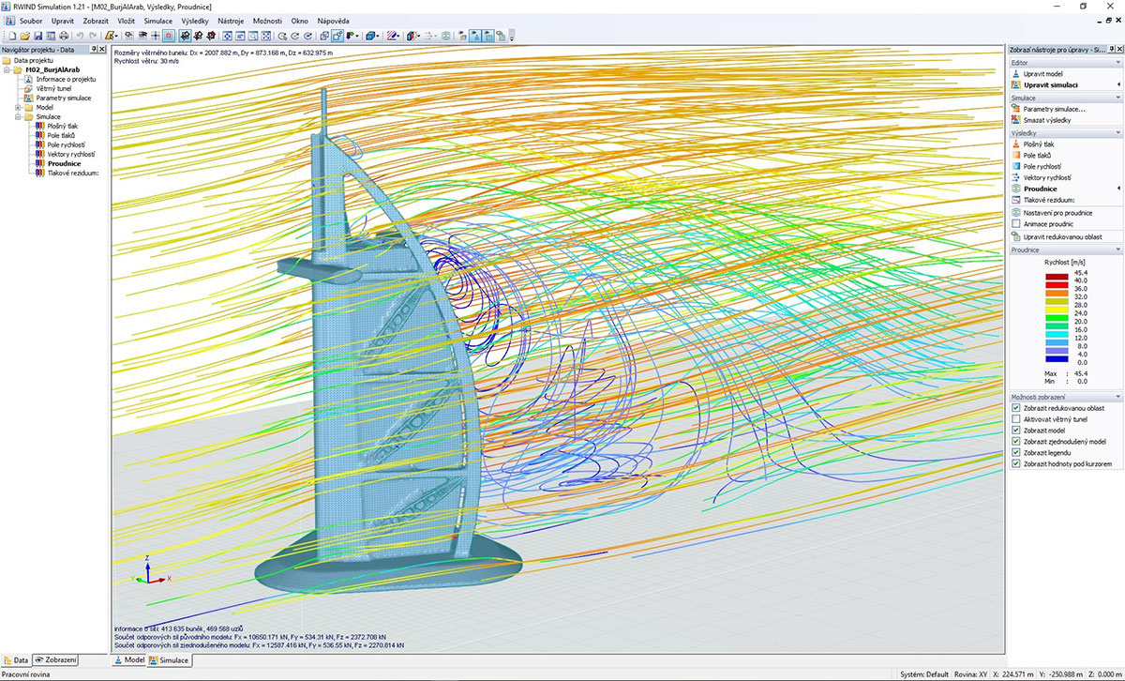Open the Nápověda menu
The height and width of the screenshot is (681, 1125).
click(334, 20)
